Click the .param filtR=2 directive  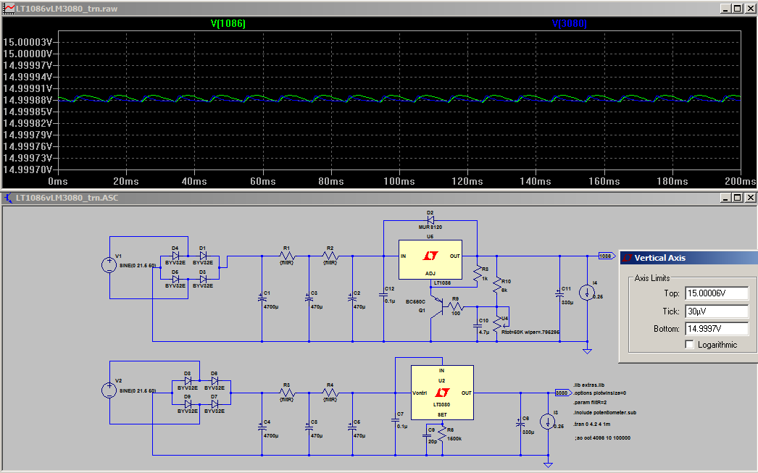590,402
